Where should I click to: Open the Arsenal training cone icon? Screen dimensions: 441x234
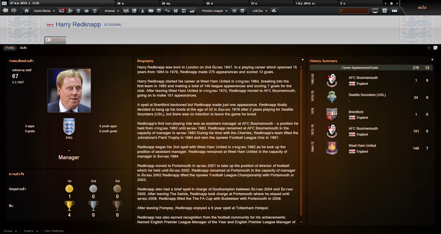[142, 11]
